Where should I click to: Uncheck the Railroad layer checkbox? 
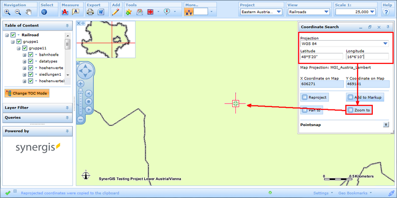(13, 35)
